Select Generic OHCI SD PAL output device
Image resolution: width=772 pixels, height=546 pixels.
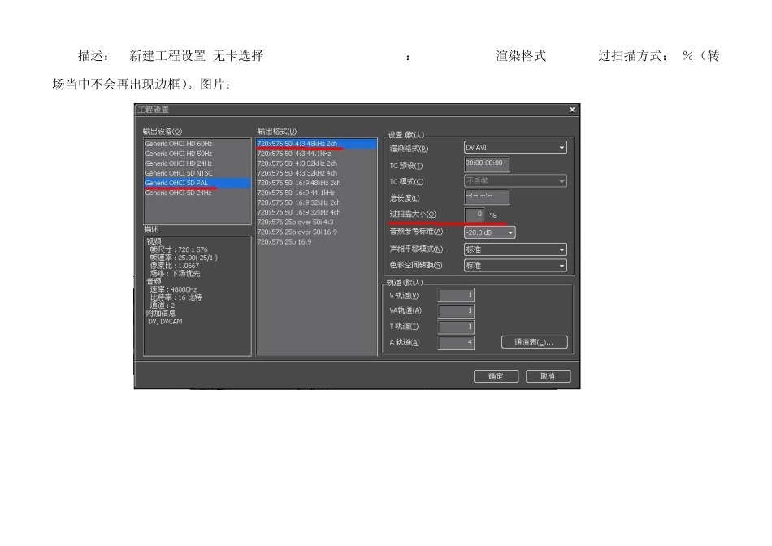pyautogui.click(x=197, y=183)
